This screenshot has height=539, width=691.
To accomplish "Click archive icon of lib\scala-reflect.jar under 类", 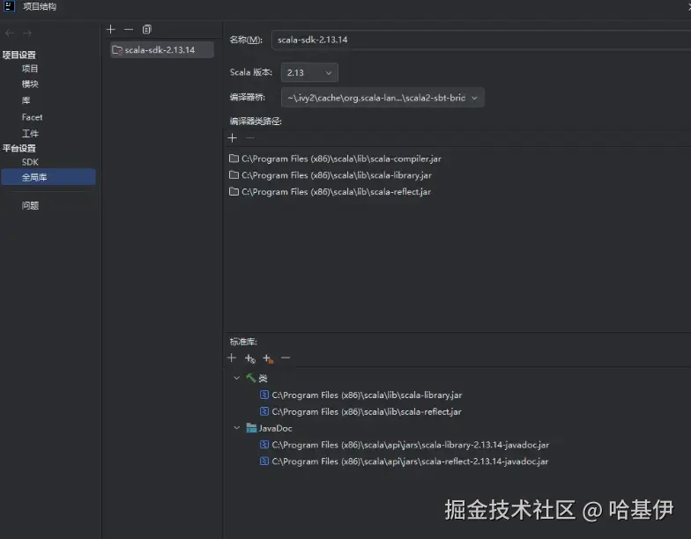I will pyautogui.click(x=264, y=411).
